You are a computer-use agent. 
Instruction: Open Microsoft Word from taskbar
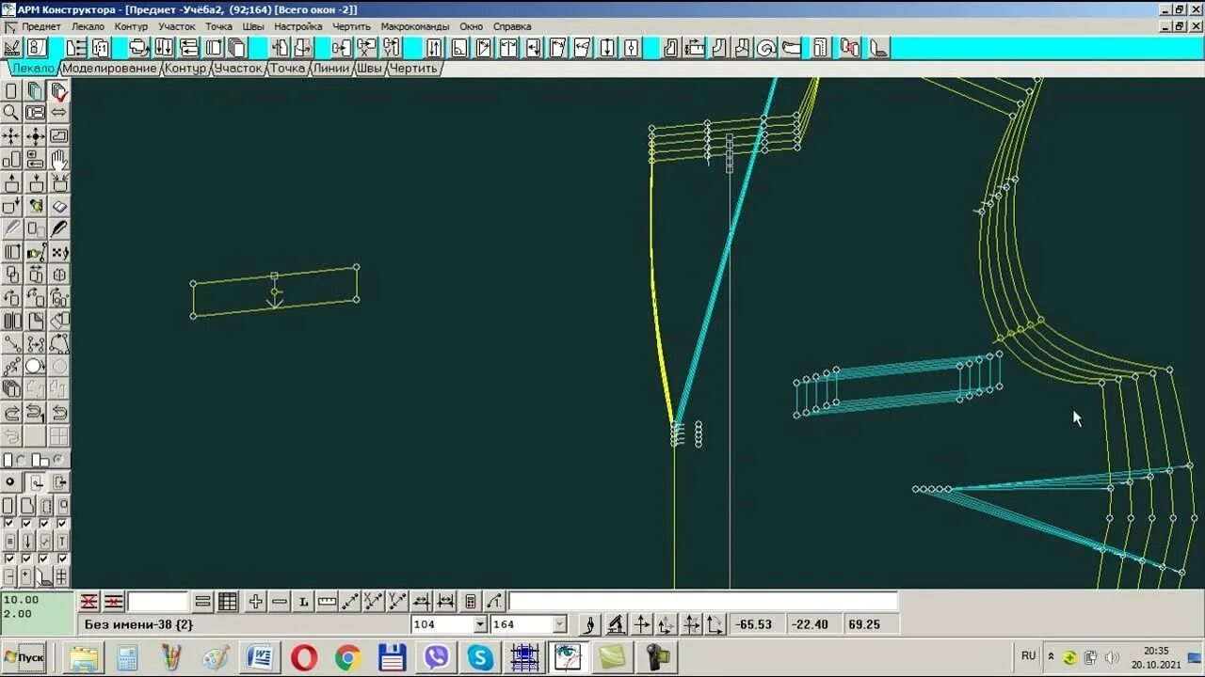point(259,657)
